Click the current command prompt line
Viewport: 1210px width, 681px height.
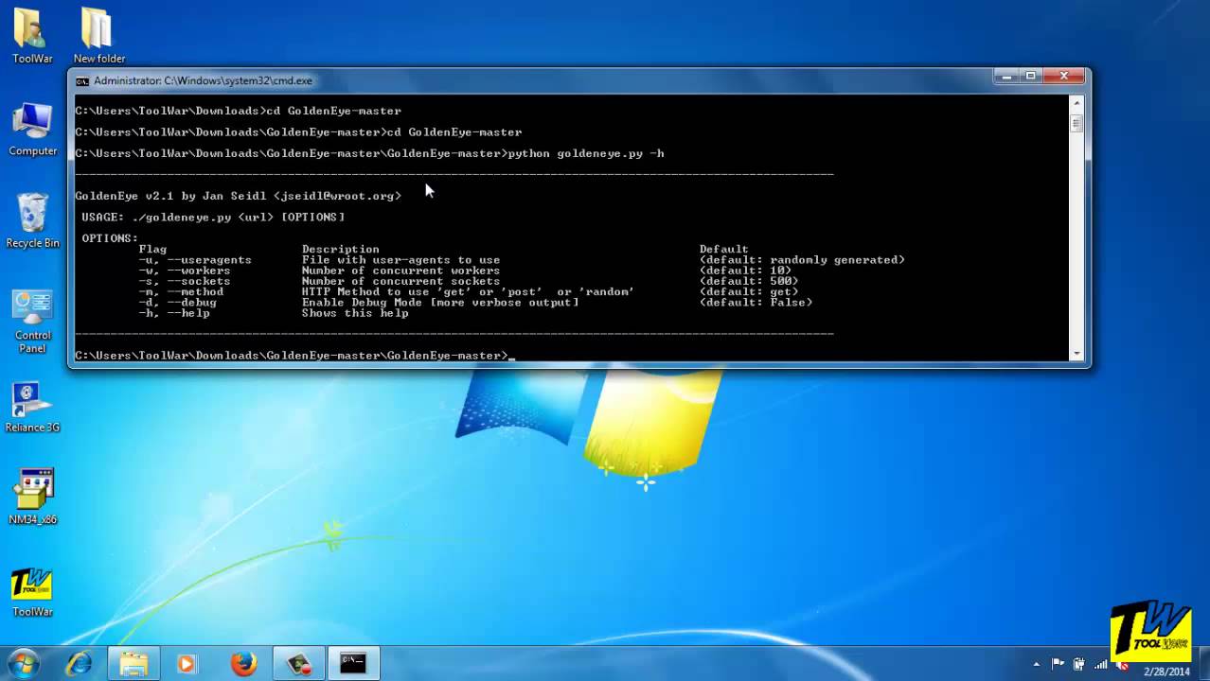294,356
